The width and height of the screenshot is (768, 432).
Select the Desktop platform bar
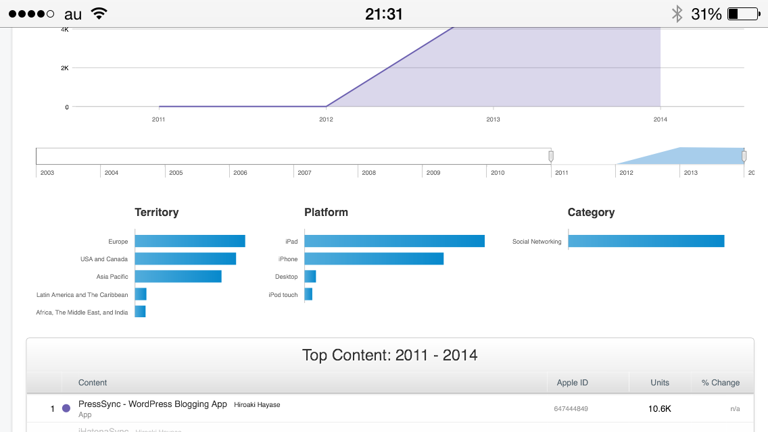pos(310,276)
